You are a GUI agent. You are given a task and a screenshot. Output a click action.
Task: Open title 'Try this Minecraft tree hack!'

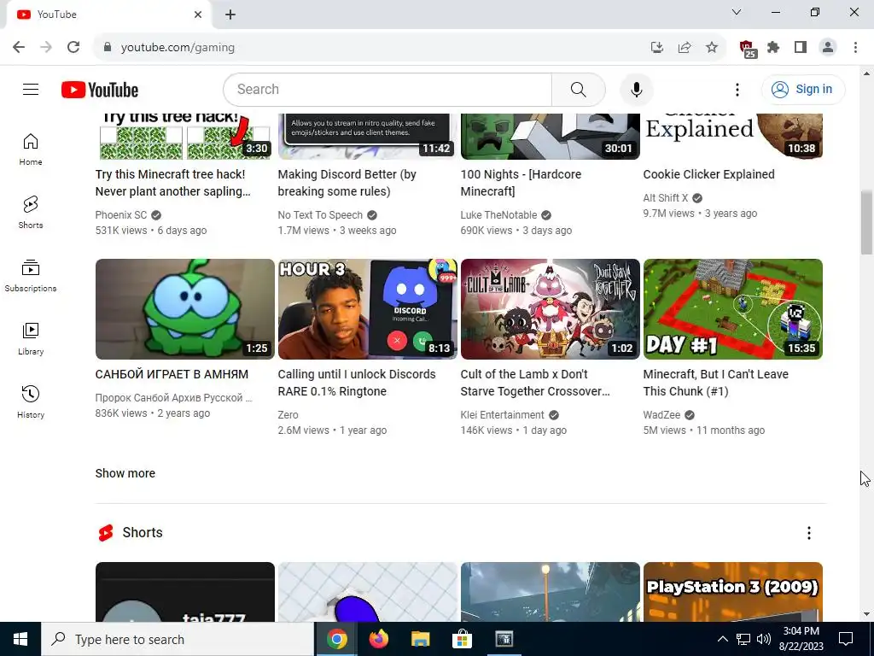[172, 183]
